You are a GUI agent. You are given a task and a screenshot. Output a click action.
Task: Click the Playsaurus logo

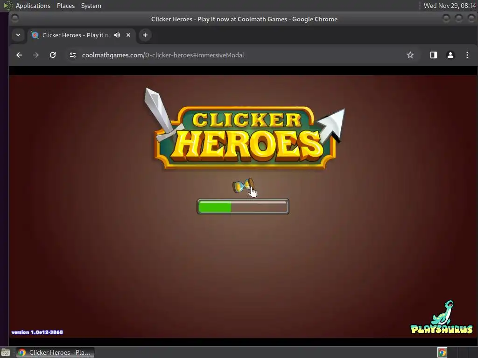[x=442, y=317]
